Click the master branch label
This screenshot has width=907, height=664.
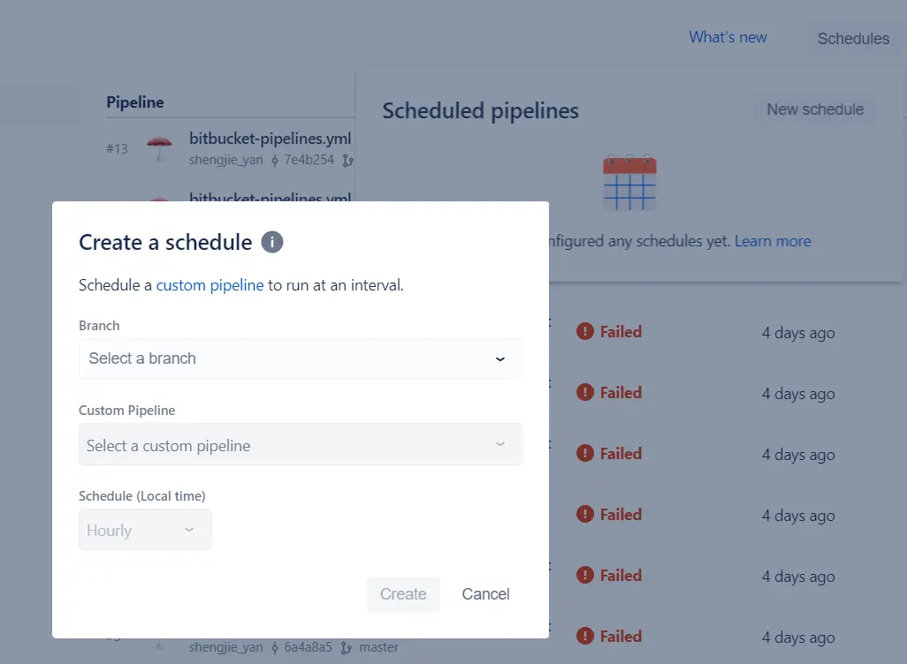click(379, 647)
